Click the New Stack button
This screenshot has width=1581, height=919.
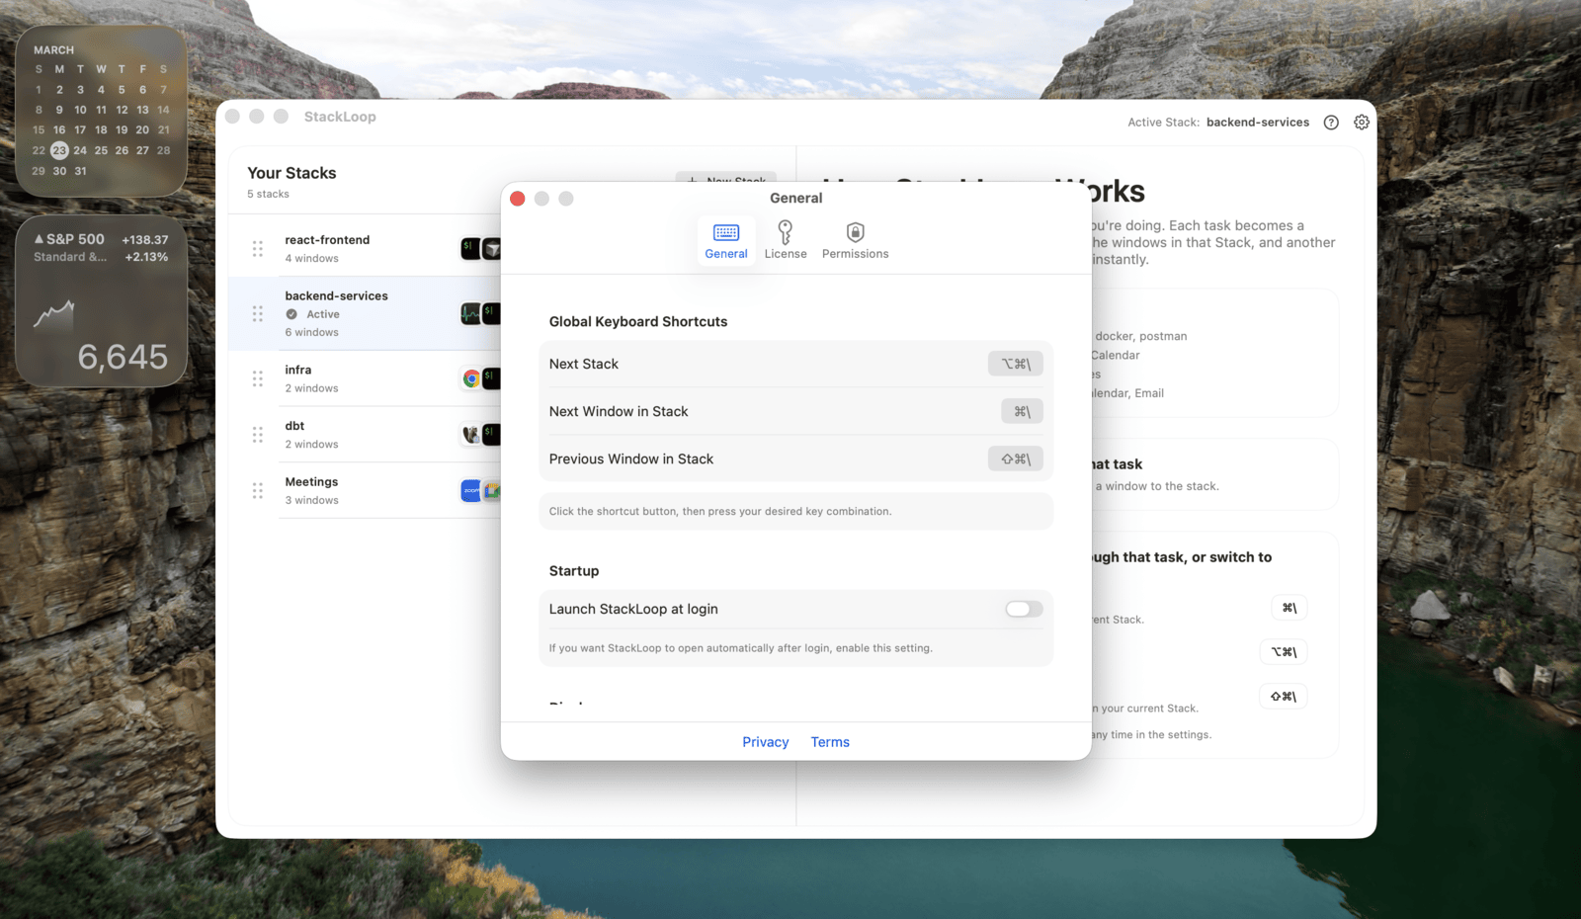(x=726, y=181)
